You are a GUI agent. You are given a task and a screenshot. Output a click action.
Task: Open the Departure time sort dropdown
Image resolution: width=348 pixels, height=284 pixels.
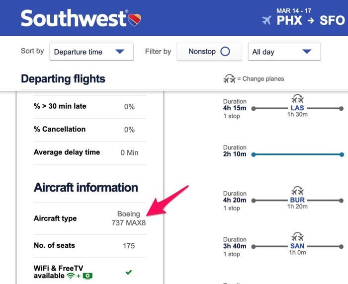pyautogui.click(x=91, y=52)
